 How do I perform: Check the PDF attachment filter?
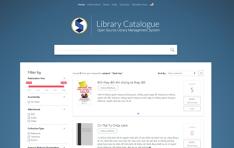[29, 114]
